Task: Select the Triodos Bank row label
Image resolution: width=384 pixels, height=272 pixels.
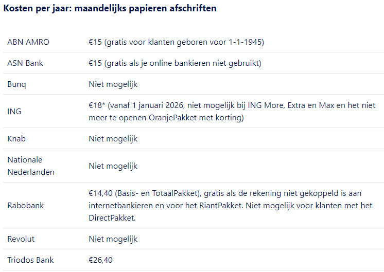Action: point(30,260)
